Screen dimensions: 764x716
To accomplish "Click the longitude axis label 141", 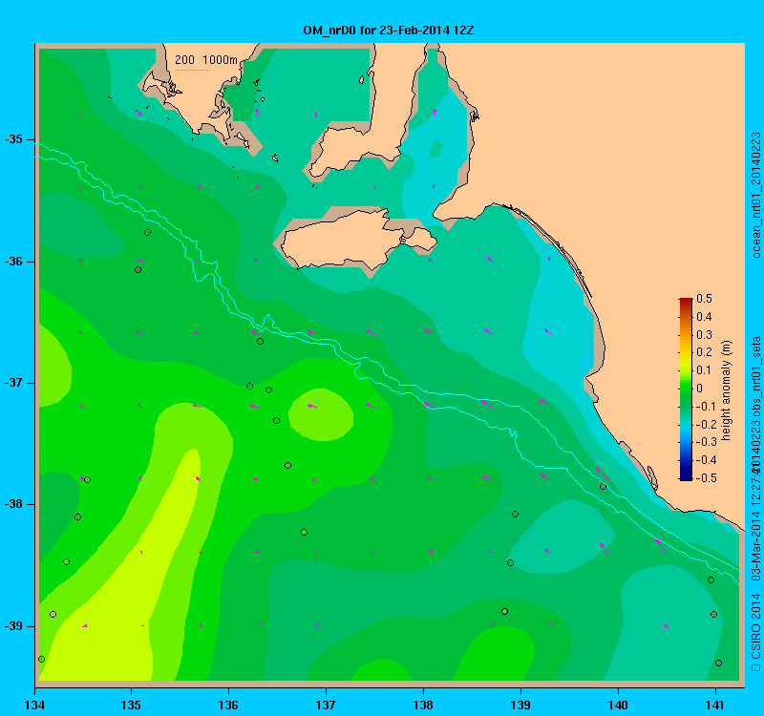I will [715, 705].
